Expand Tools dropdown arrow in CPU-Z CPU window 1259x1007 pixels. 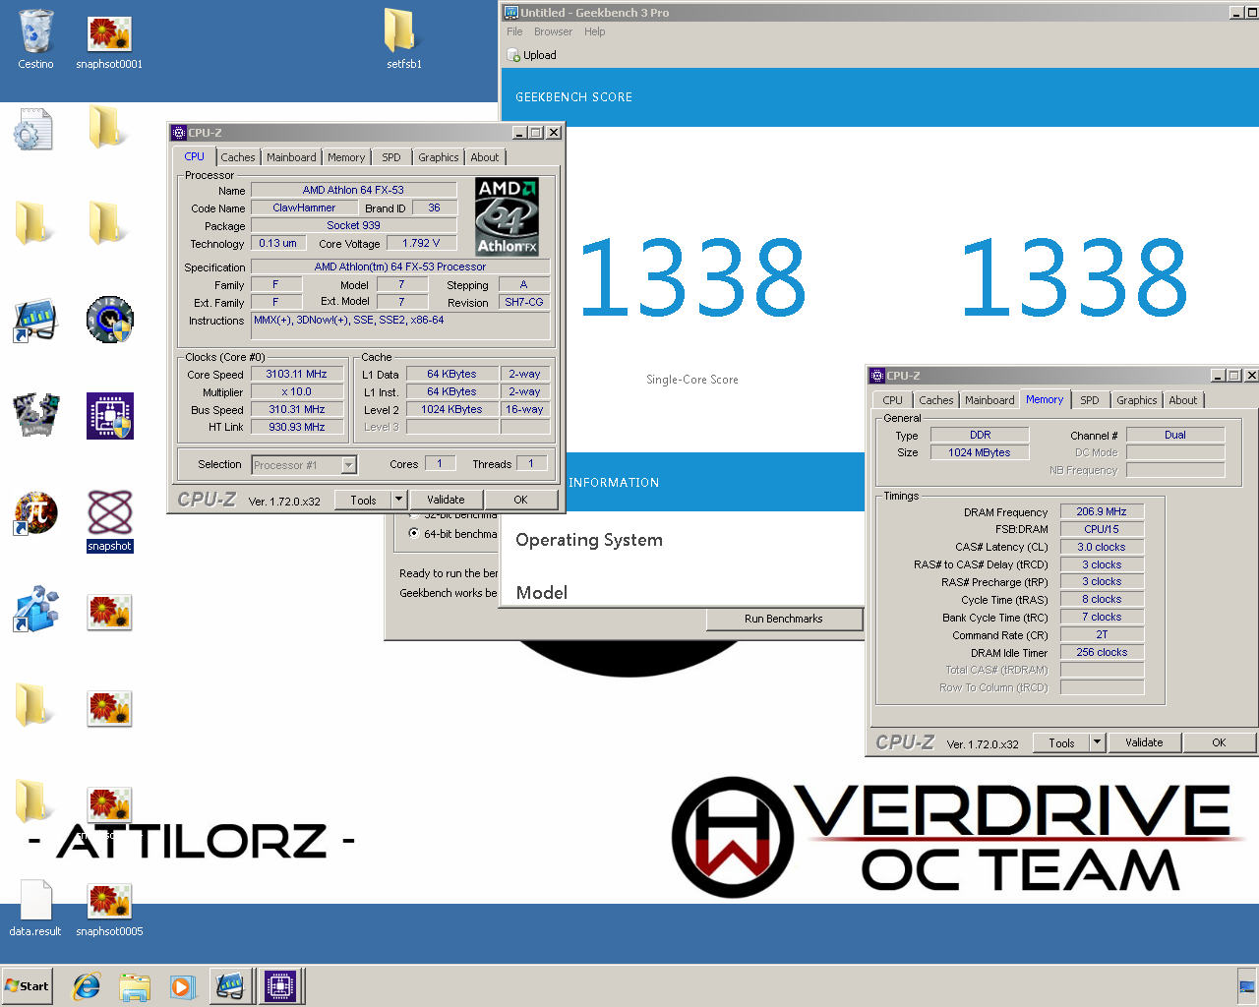tap(398, 500)
